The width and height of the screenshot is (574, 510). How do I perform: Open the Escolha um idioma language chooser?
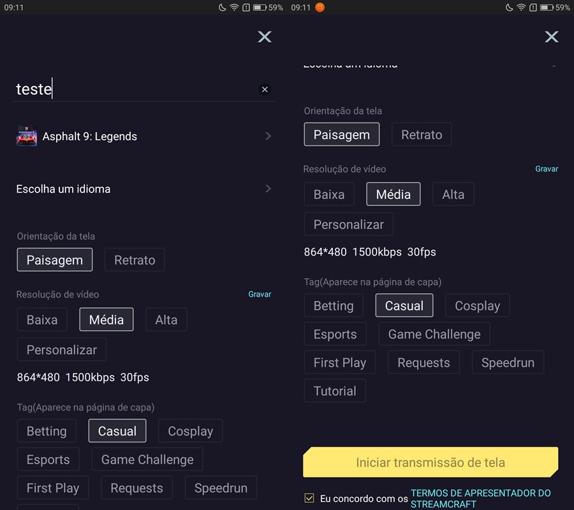tap(143, 189)
